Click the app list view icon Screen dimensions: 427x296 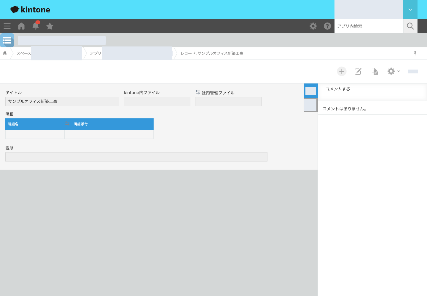(x=7, y=40)
